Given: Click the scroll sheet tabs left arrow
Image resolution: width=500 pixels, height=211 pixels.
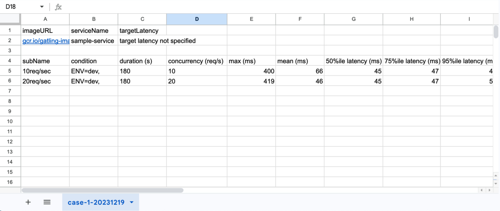Looking at the screenshot, I should (482, 190).
